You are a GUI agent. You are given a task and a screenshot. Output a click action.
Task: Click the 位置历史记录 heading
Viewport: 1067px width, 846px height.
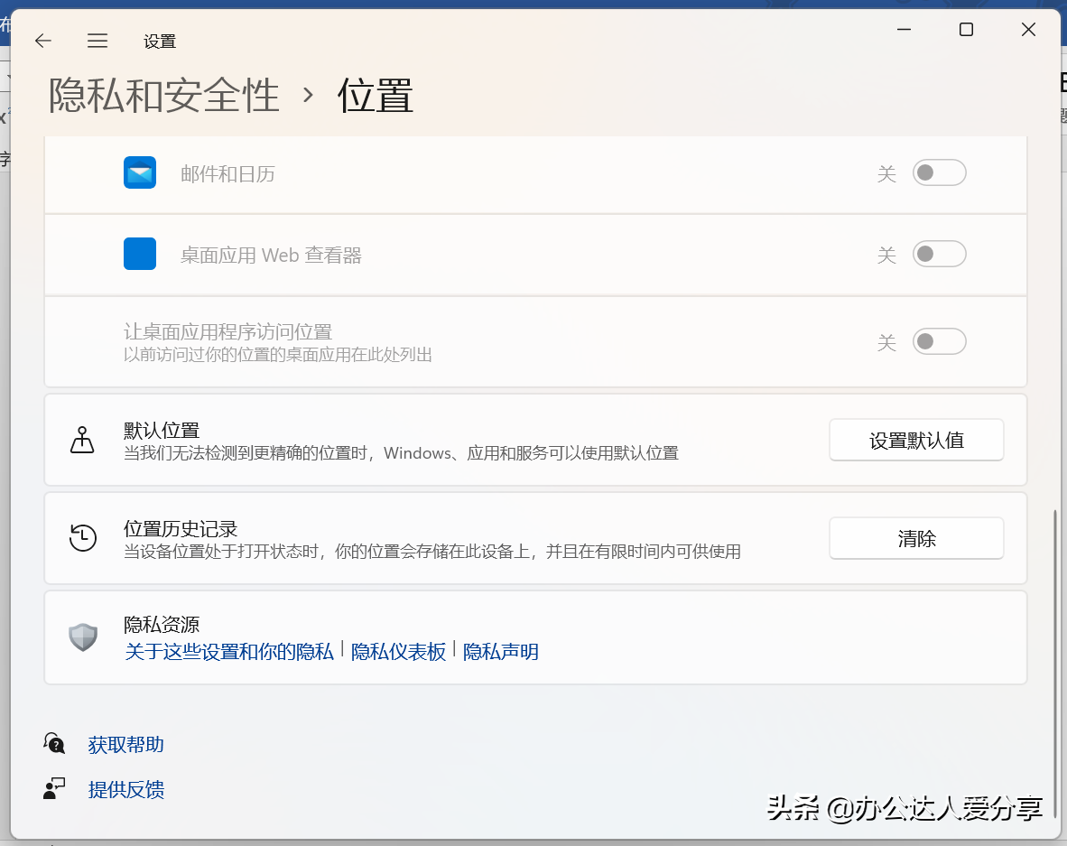point(181,528)
